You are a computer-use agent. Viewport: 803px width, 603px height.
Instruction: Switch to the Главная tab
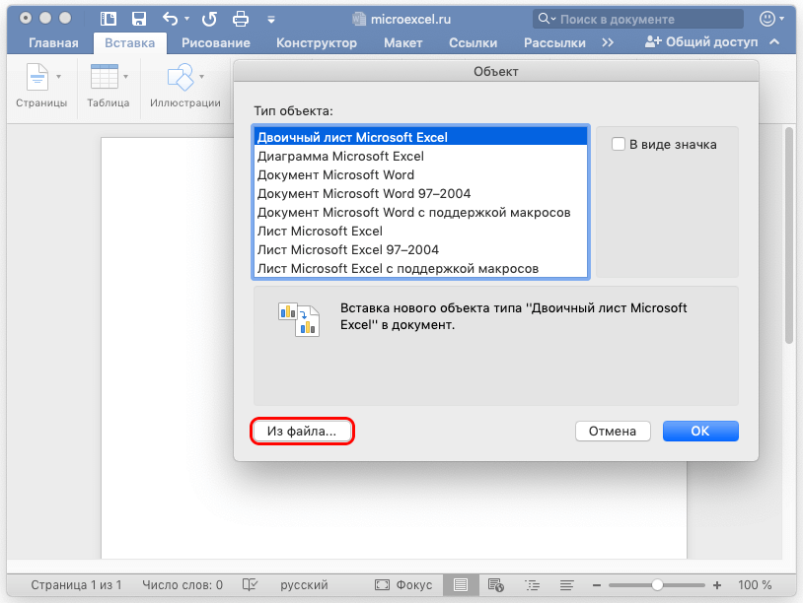pyautogui.click(x=53, y=43)
